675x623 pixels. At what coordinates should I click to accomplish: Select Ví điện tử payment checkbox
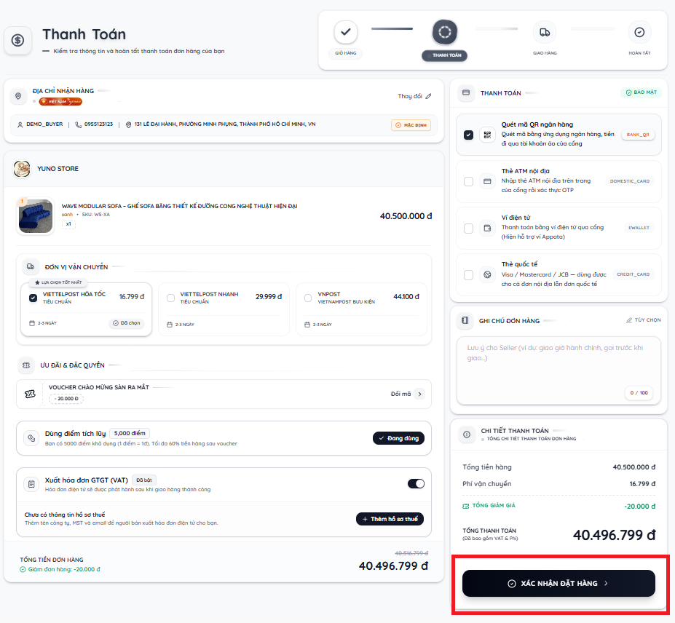tap(468, 228)
